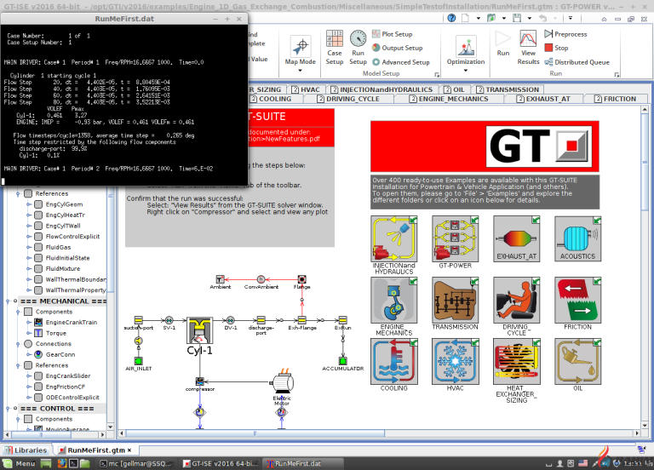Open the FRICTION tab

click(616, 99)
